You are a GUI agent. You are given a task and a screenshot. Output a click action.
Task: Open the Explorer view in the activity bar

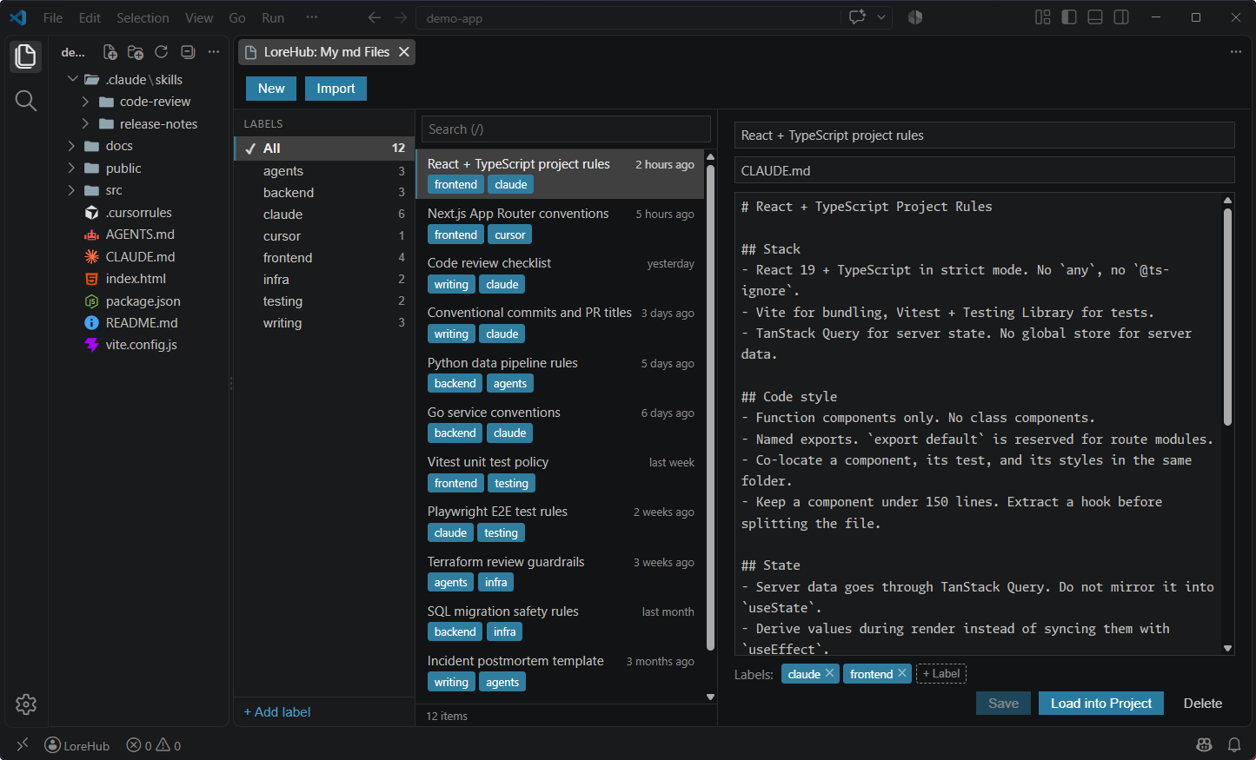(26, 56)
